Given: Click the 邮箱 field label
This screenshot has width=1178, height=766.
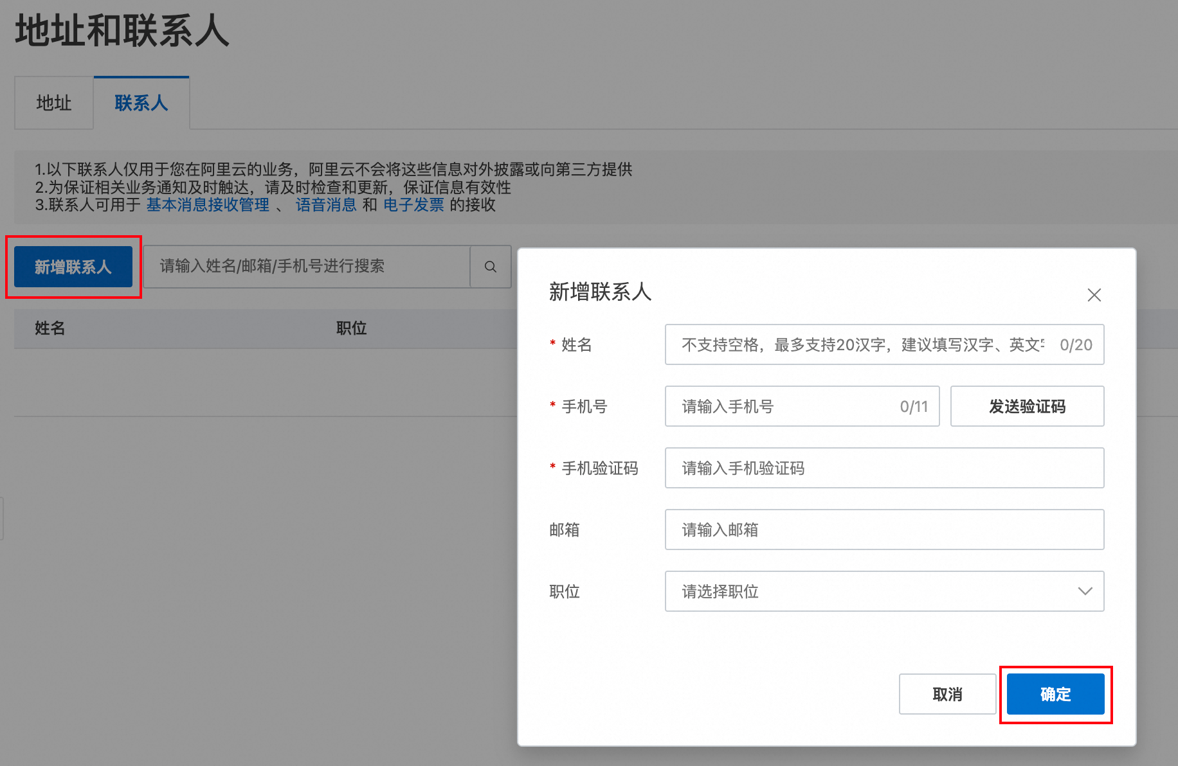Looking at the screenshot, I should [x=565, y=530].
